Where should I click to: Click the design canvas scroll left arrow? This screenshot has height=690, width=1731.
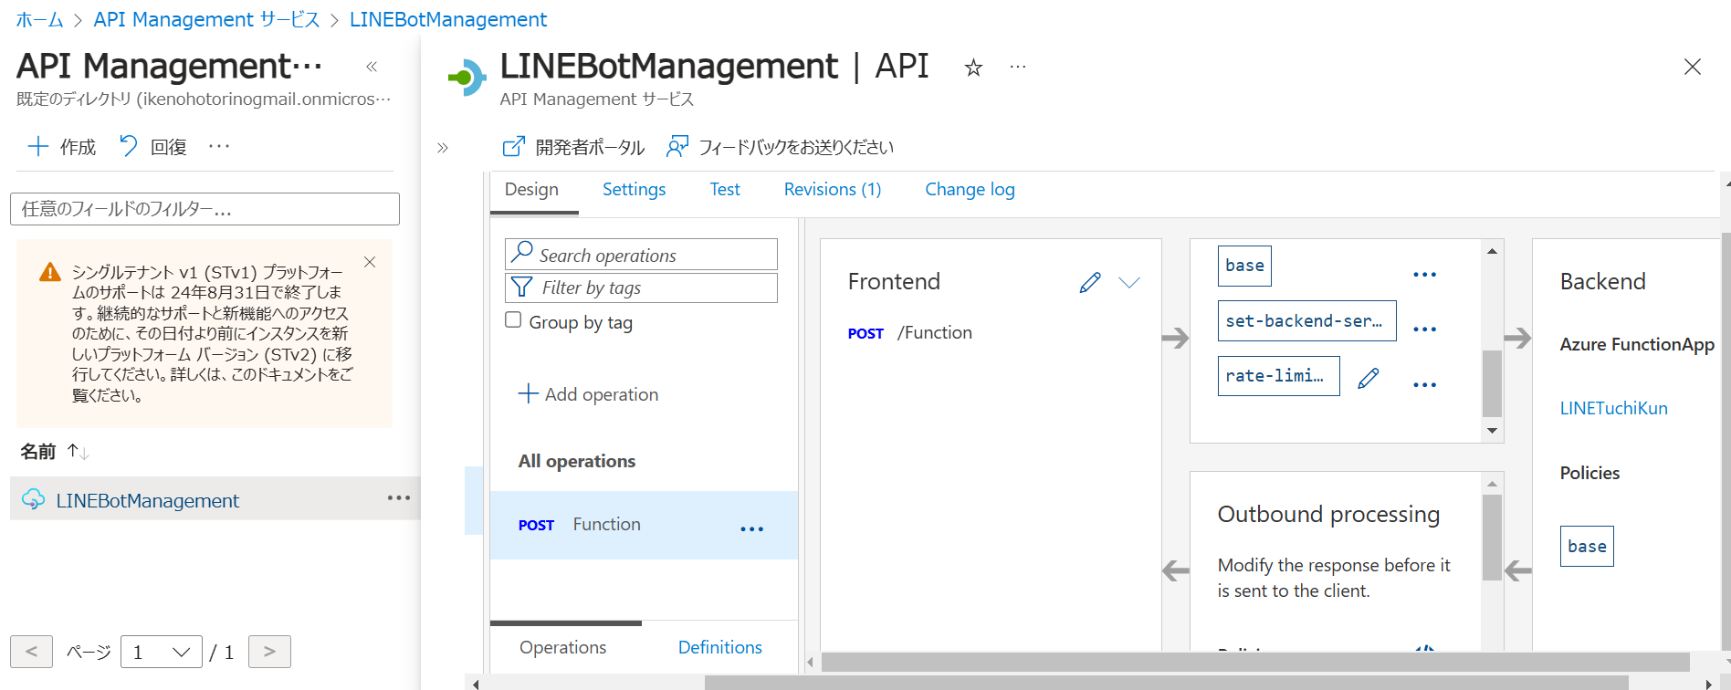pyautogui.click(x=810, y=663)
